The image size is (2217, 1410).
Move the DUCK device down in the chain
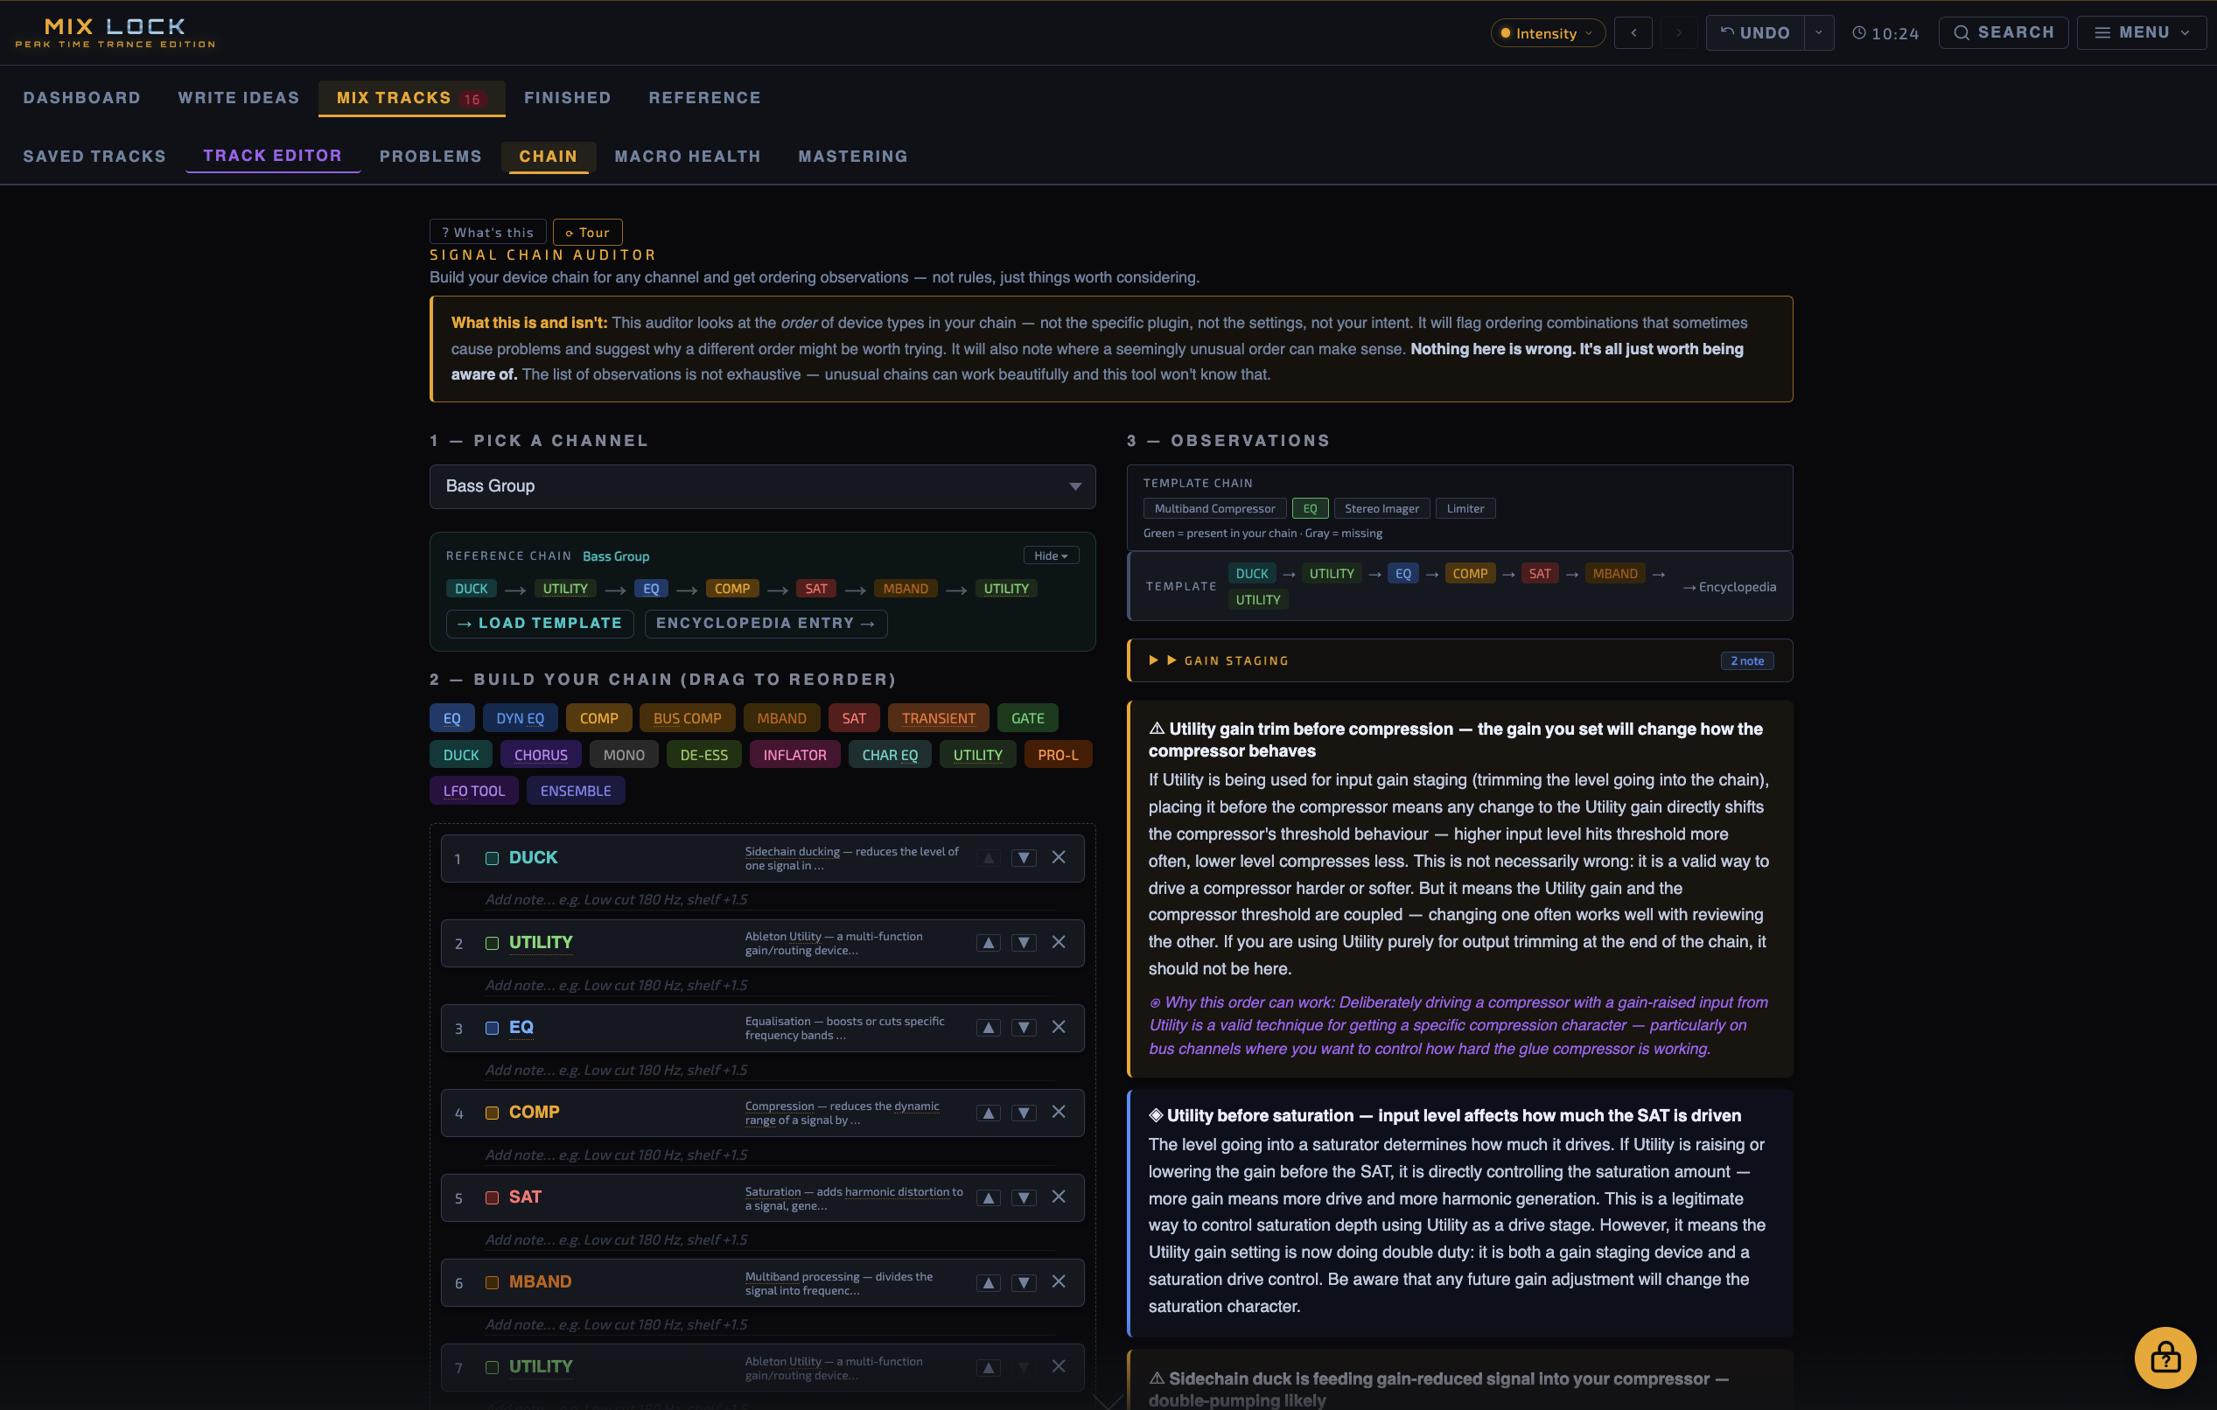1023,857
